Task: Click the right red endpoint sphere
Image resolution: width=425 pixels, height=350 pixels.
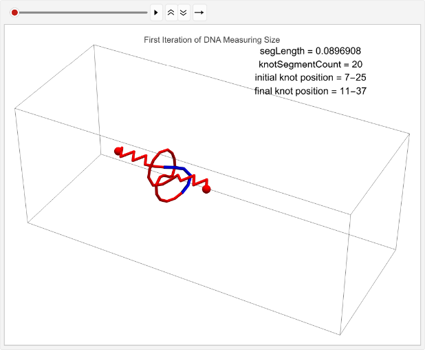Action: (206, 189)
